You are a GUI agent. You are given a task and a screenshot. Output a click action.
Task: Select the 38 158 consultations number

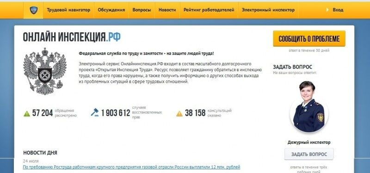click(x=195, y=113)
